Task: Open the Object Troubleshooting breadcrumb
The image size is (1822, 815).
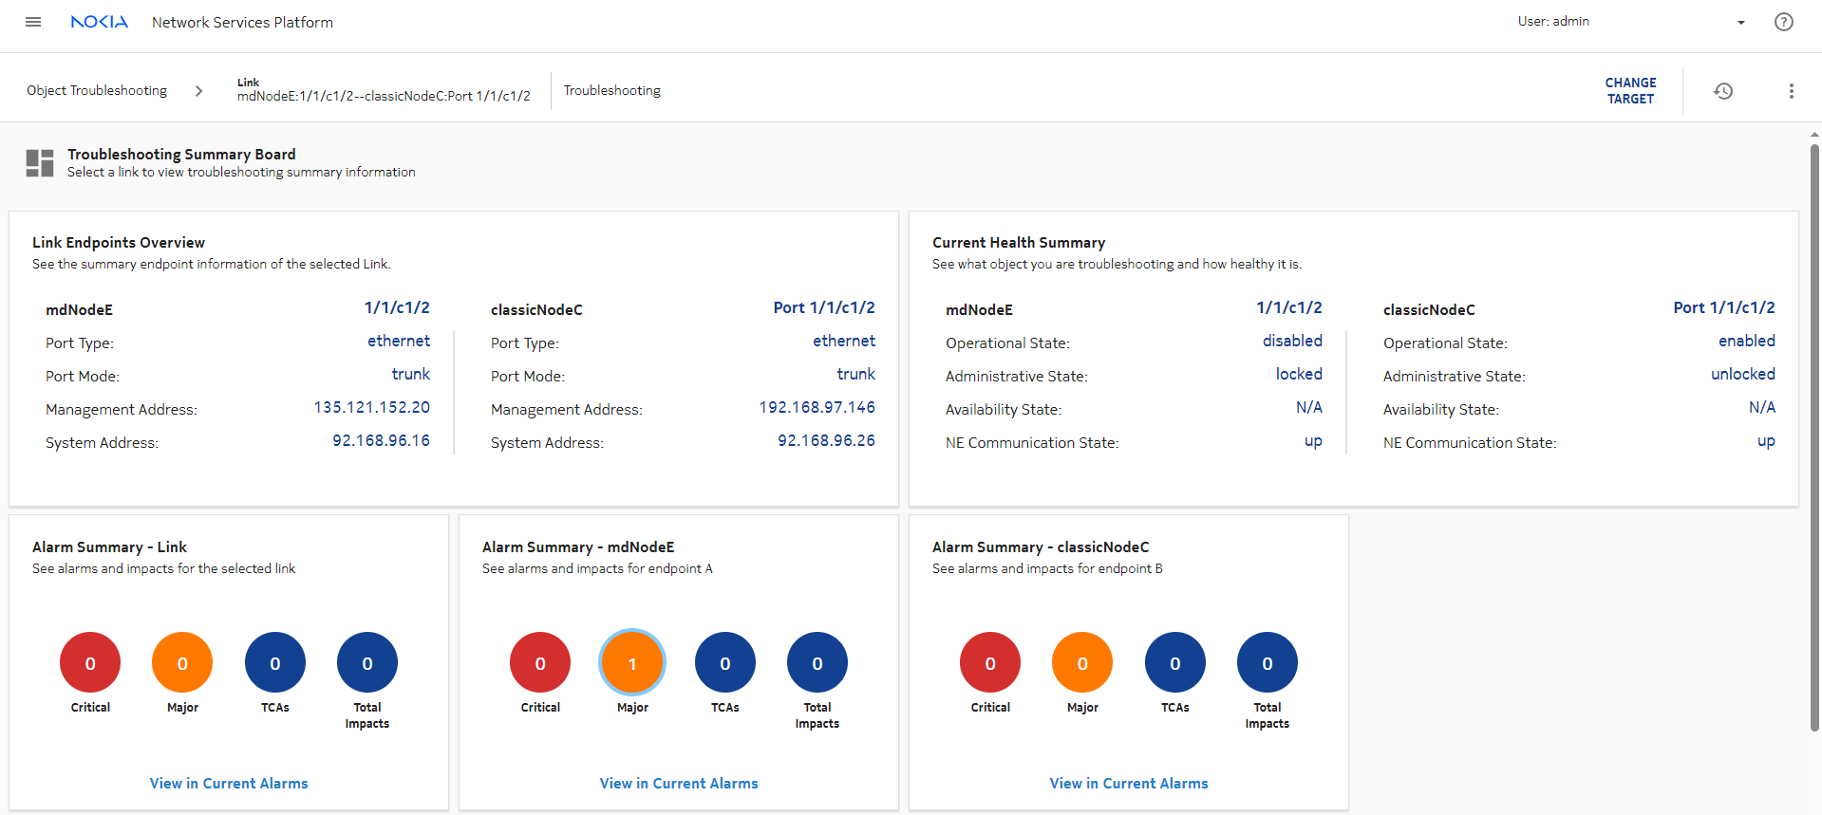Action: coord(97,91)
